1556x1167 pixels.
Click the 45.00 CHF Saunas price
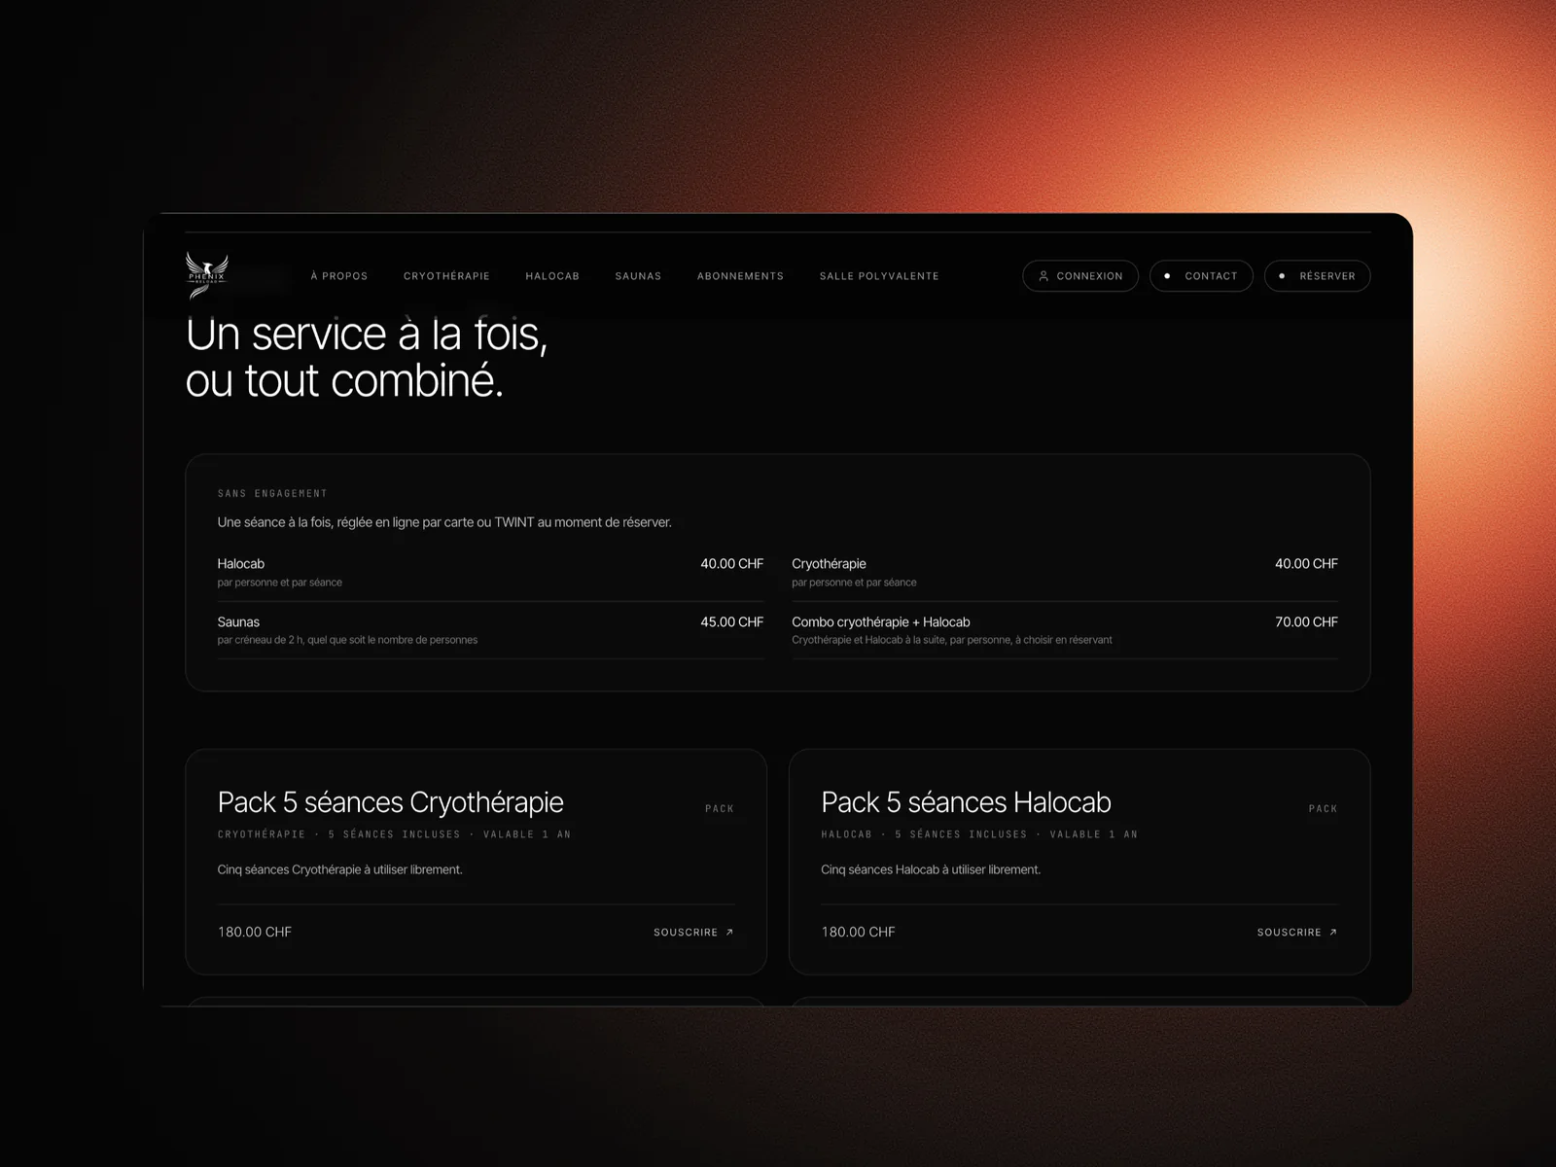coord(731,622)
